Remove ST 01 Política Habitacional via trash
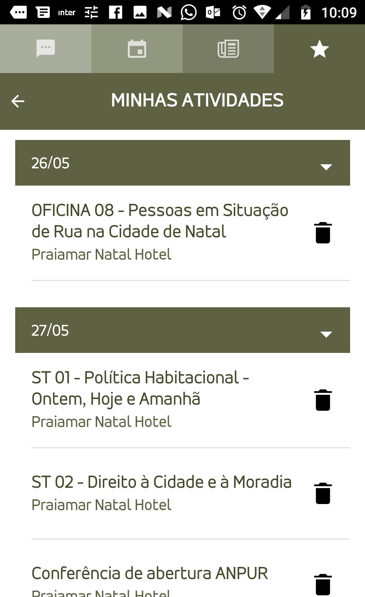 pyautogui.click(x=323, y=400)
